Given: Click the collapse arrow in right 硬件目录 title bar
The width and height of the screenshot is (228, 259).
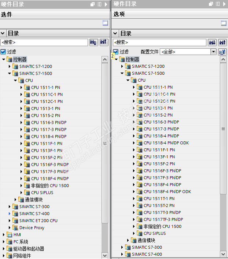Looking at the screenshot, I should [224, 4].
